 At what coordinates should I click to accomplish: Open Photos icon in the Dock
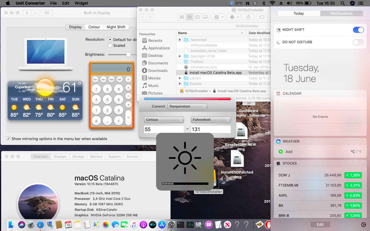click(x=106, y=224)
